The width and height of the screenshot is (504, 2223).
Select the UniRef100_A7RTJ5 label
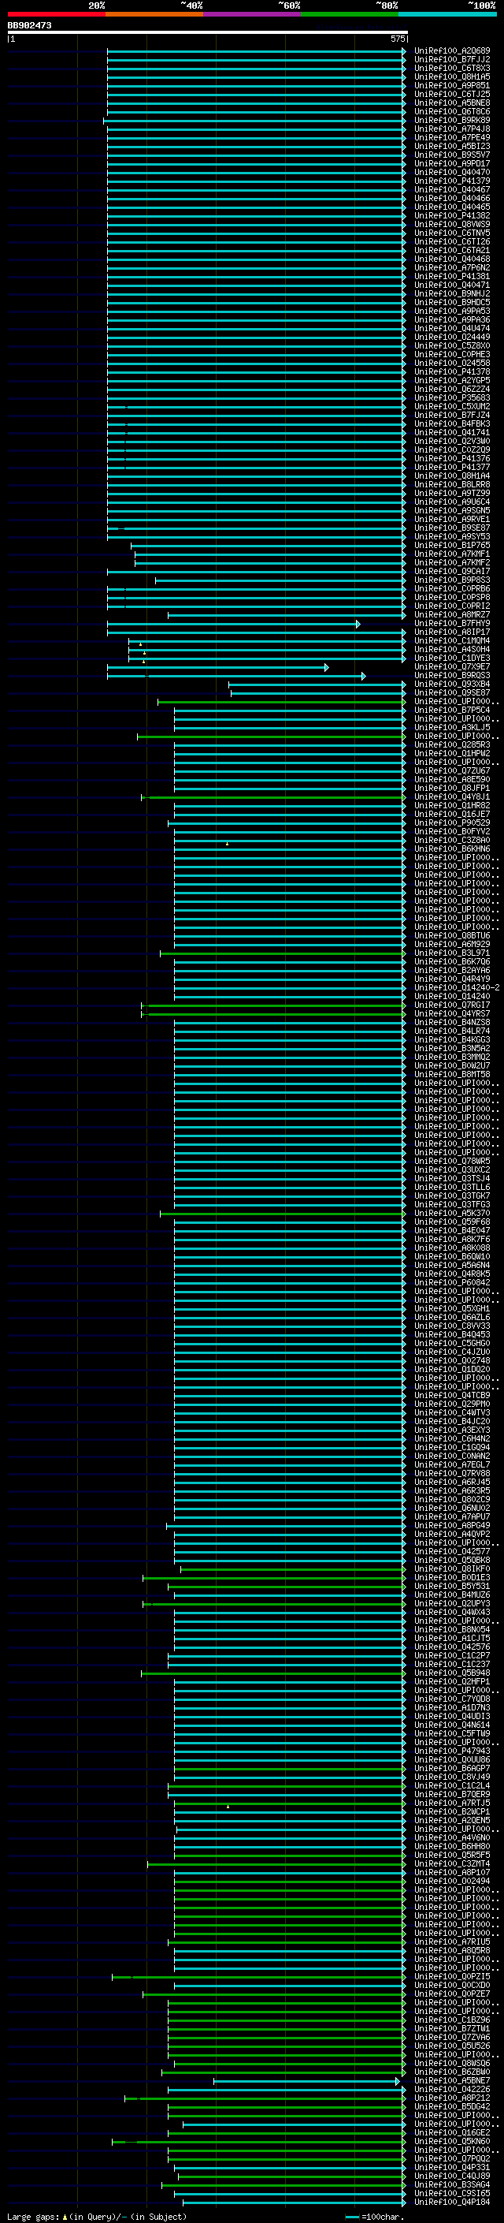coord(452,1803)
